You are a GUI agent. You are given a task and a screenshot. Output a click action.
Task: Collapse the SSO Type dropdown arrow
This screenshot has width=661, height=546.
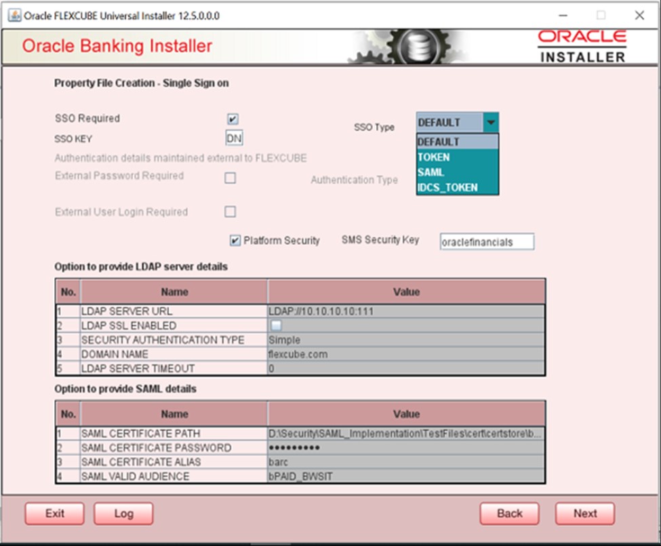coord(491,123)
